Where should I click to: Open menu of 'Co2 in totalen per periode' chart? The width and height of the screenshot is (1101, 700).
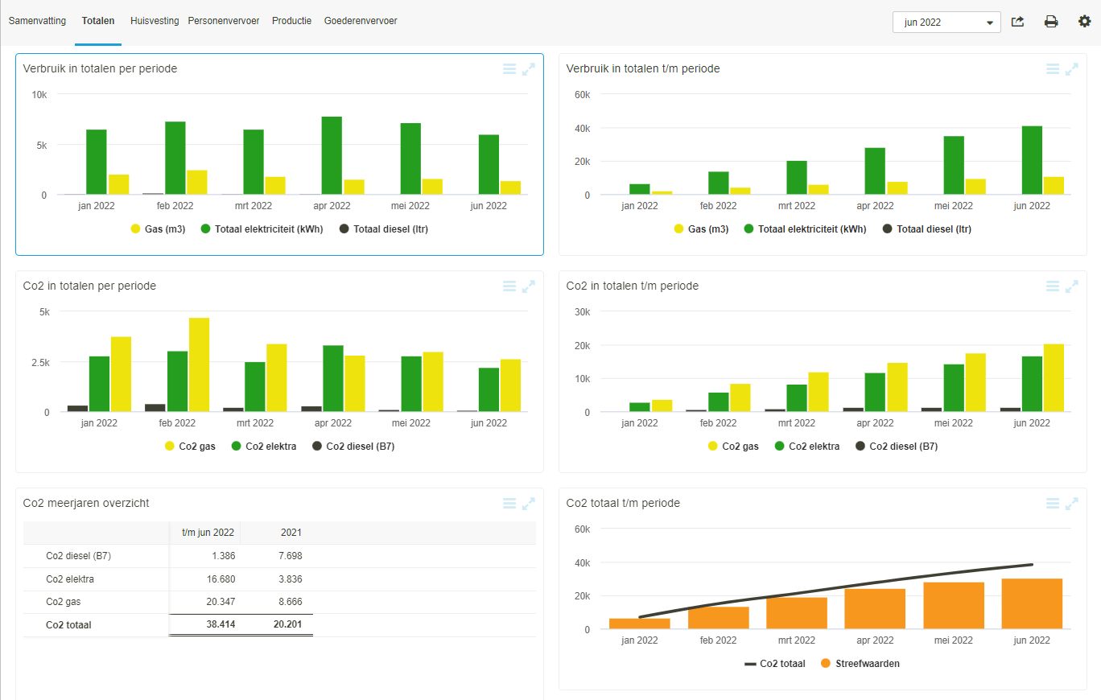[x=509, y=286]
